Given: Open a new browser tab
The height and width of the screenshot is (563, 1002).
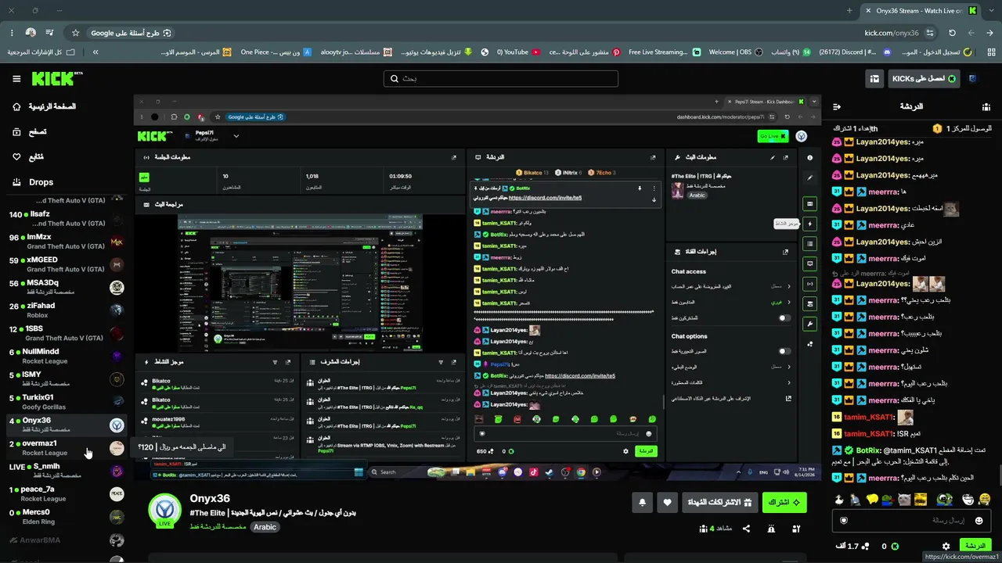Looking at the screenshot, I should click(849, 11).
